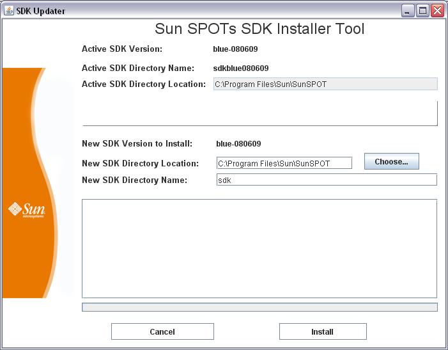Cancel the SDK installation
Image resolution: width=448 pixels, height=350 pixels.
(162, 331)
